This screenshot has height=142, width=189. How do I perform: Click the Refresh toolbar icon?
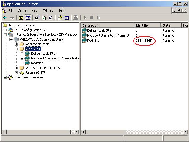tap(44, 18)
